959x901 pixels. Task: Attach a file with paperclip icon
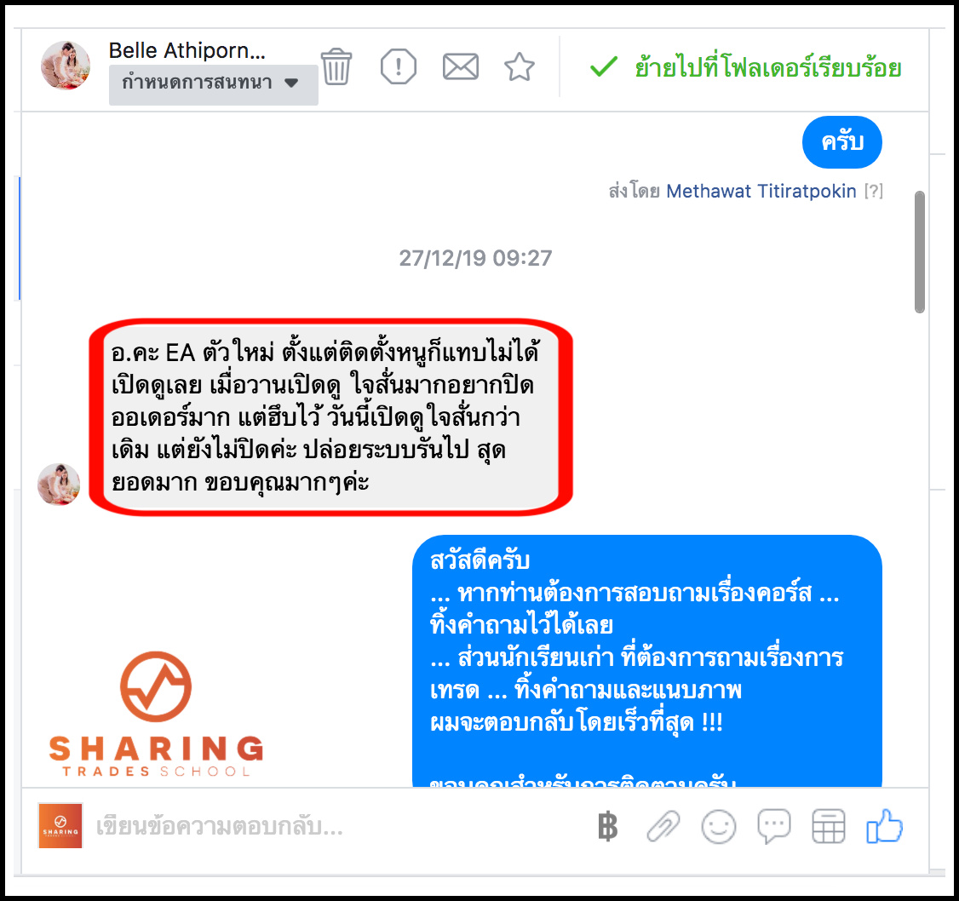[663, 826]
